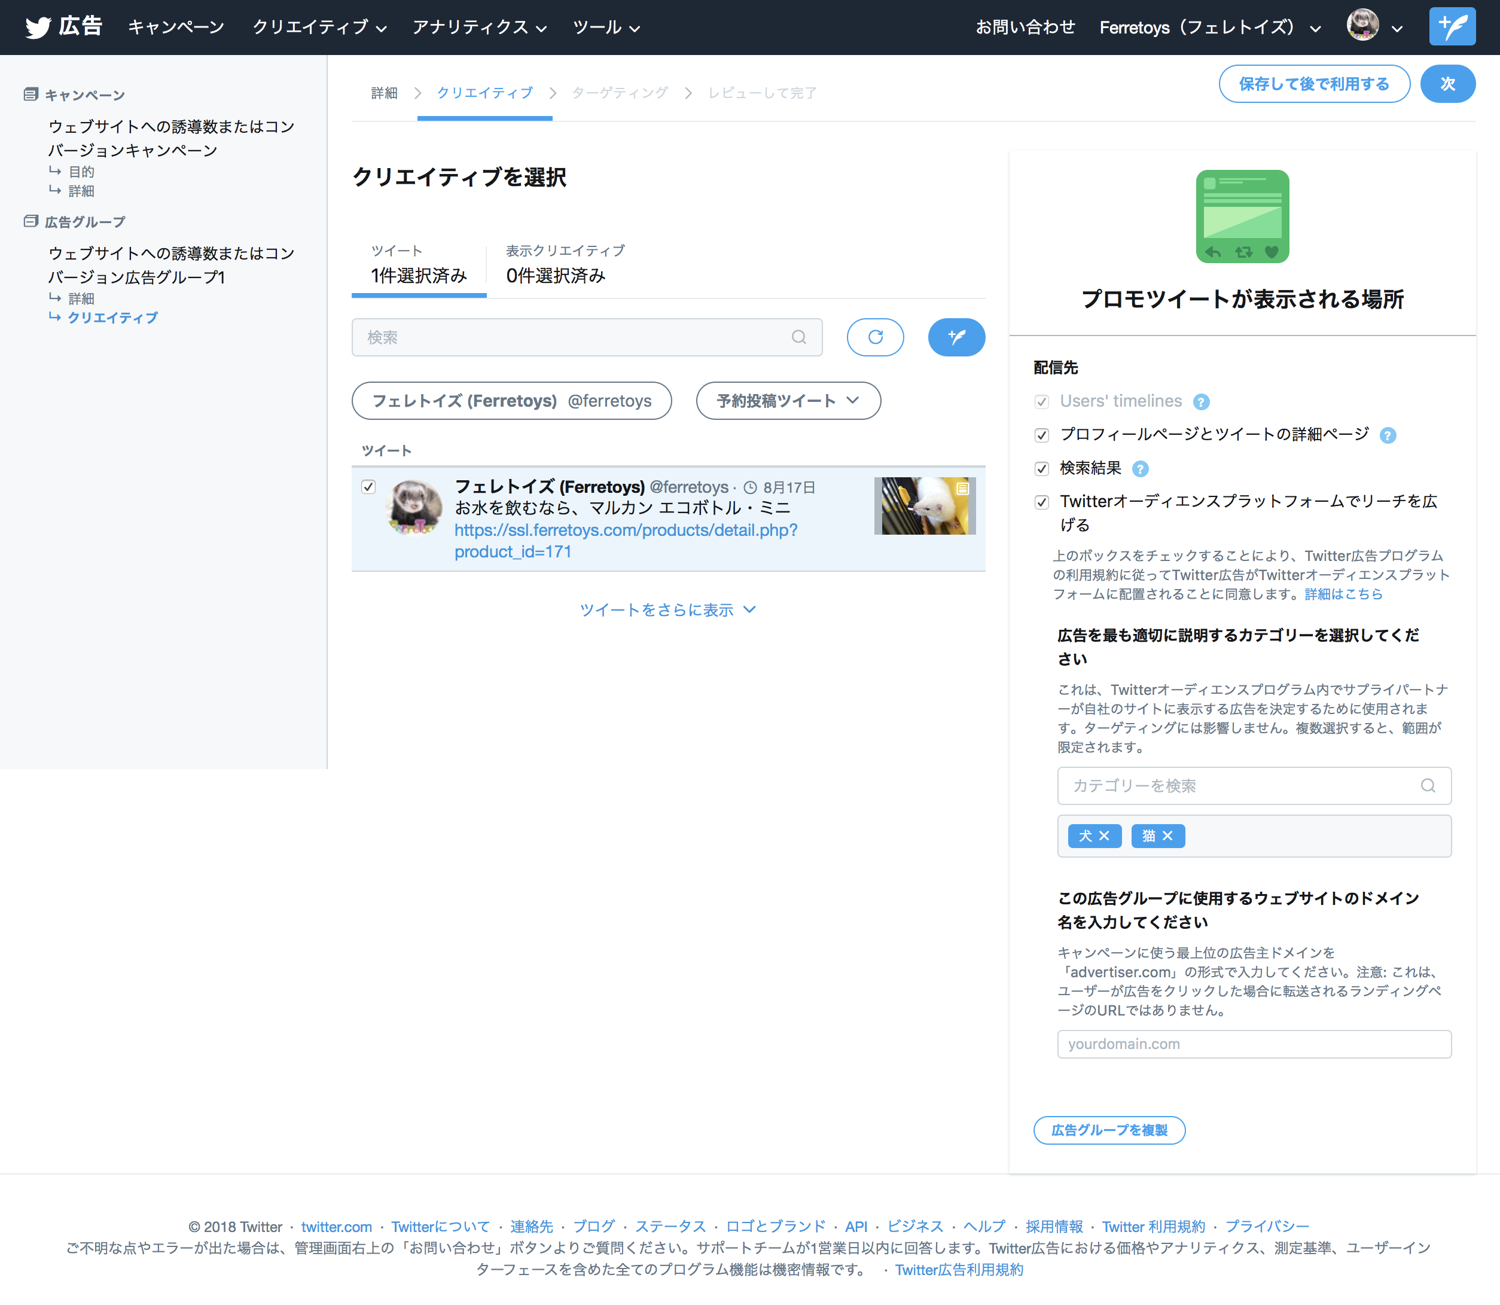
Task: Select 詳細 under 広告グループ1 in sidebar
Action: (x=81, y=298)
